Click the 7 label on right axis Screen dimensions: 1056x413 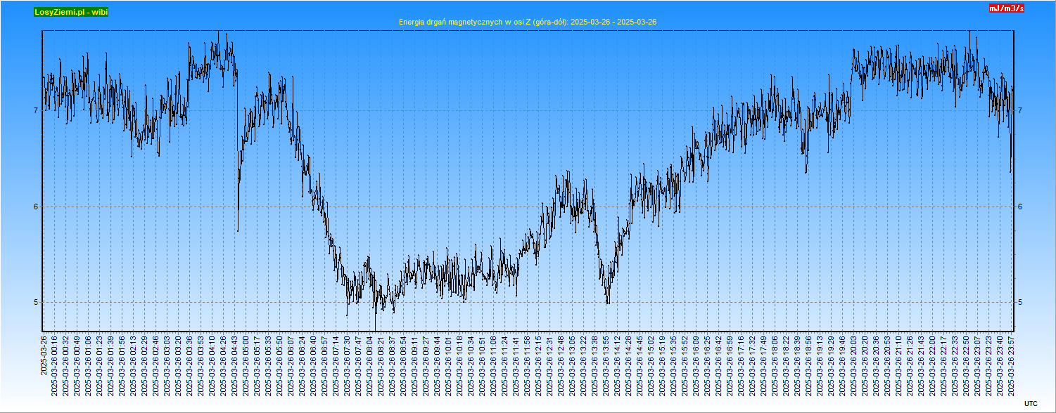click(1019, 111)
